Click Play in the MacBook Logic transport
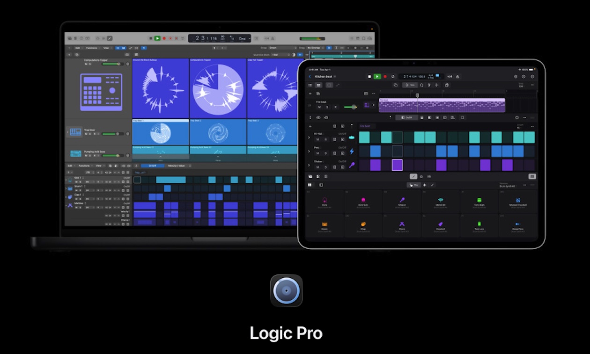The height and width of the screenshot is (354, 590). pos(157,38)
